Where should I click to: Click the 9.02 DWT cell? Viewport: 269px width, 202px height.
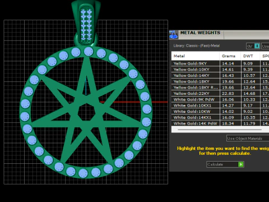pos(251,111)
